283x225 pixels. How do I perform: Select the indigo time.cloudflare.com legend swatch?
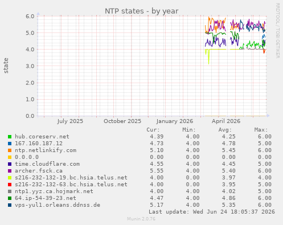click(10, 164)
